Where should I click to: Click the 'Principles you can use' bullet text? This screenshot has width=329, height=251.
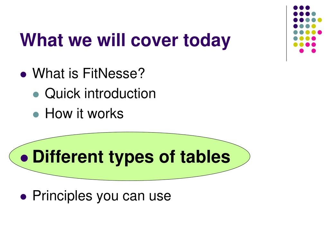pyautogui.click(x=102, y=196)
